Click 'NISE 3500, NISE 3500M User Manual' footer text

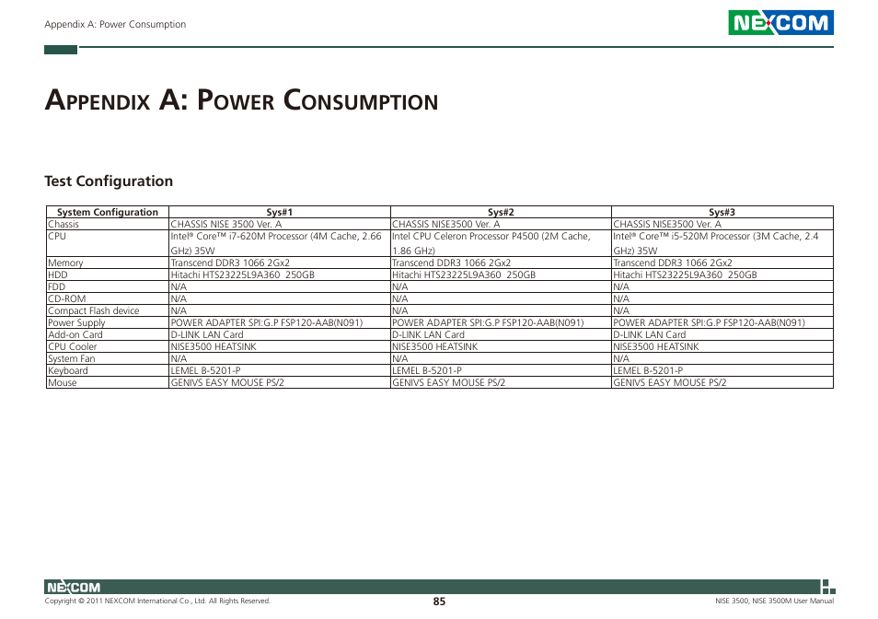pos(774,601)
